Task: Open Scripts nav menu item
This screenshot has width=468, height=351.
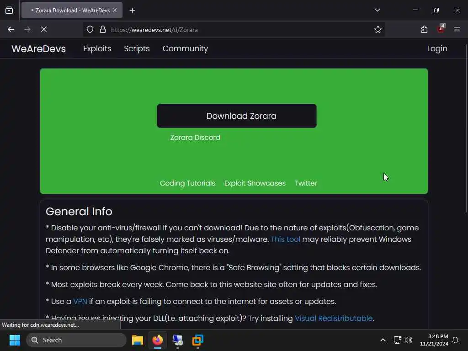Action: (137, 48)
